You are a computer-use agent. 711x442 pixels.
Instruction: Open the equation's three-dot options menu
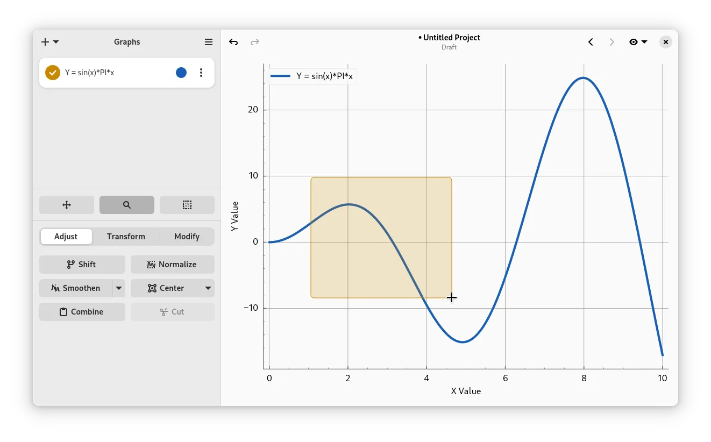(201, 73)
